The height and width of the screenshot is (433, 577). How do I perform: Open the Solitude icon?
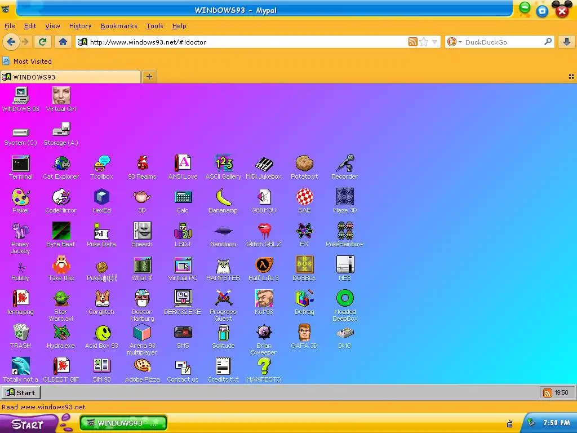coord(223,337)
